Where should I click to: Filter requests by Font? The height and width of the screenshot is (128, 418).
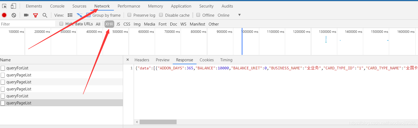[x=163, y=24]
